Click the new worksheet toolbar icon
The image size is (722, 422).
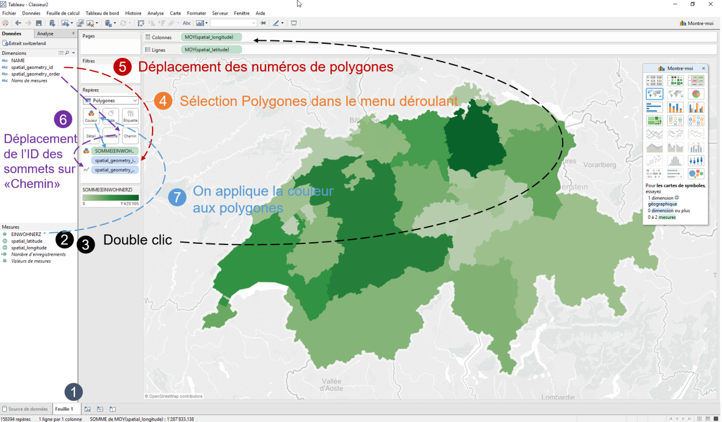click(x=65, y=23)
